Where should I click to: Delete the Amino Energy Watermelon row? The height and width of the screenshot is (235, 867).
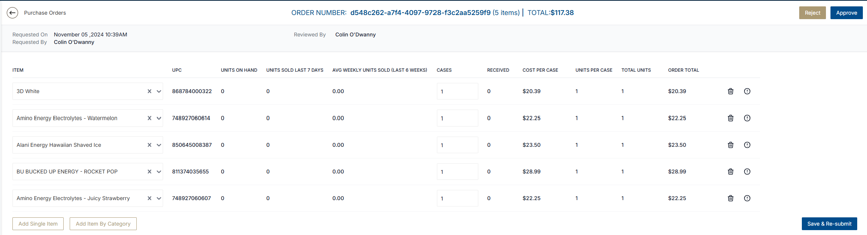730,118
